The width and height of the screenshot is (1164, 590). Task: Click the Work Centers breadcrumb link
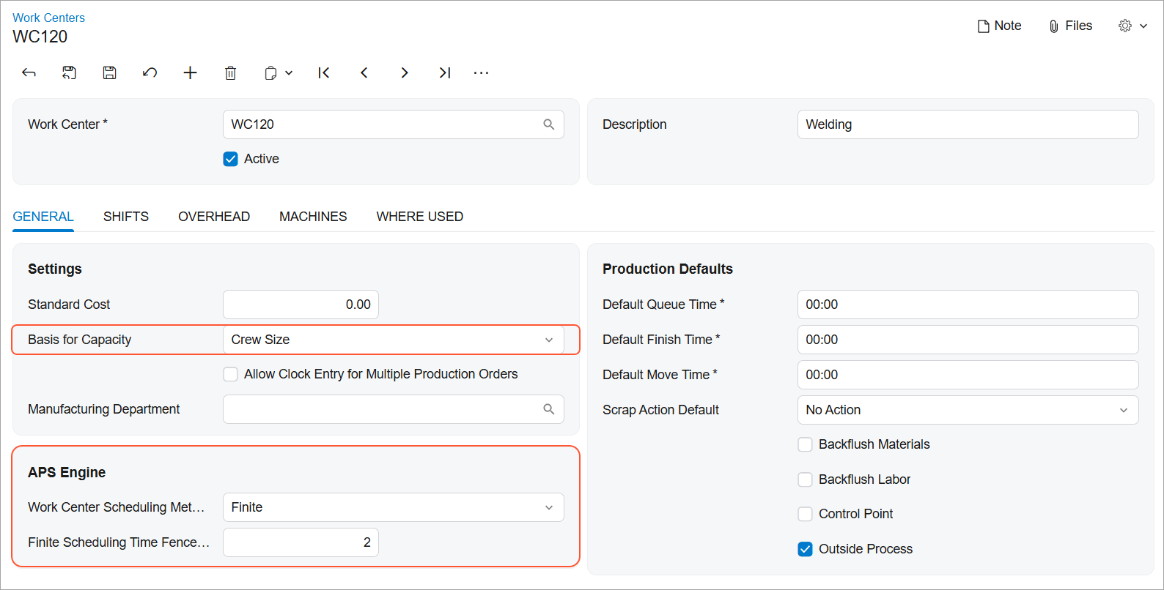click(x=48, y=18)
